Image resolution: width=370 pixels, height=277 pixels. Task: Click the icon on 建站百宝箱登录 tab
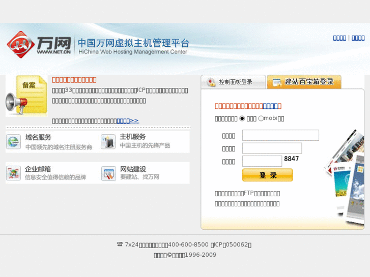coord(277,82)
